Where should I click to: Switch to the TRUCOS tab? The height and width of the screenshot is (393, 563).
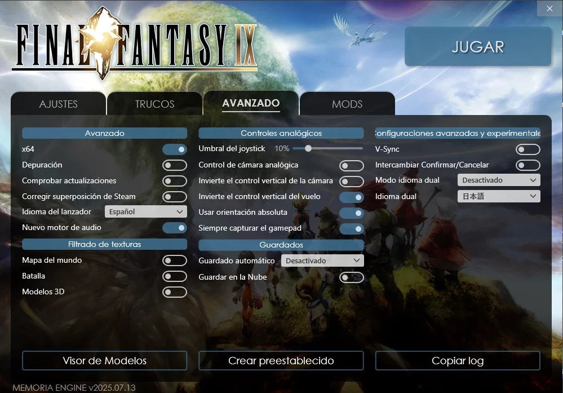(154, 103)
